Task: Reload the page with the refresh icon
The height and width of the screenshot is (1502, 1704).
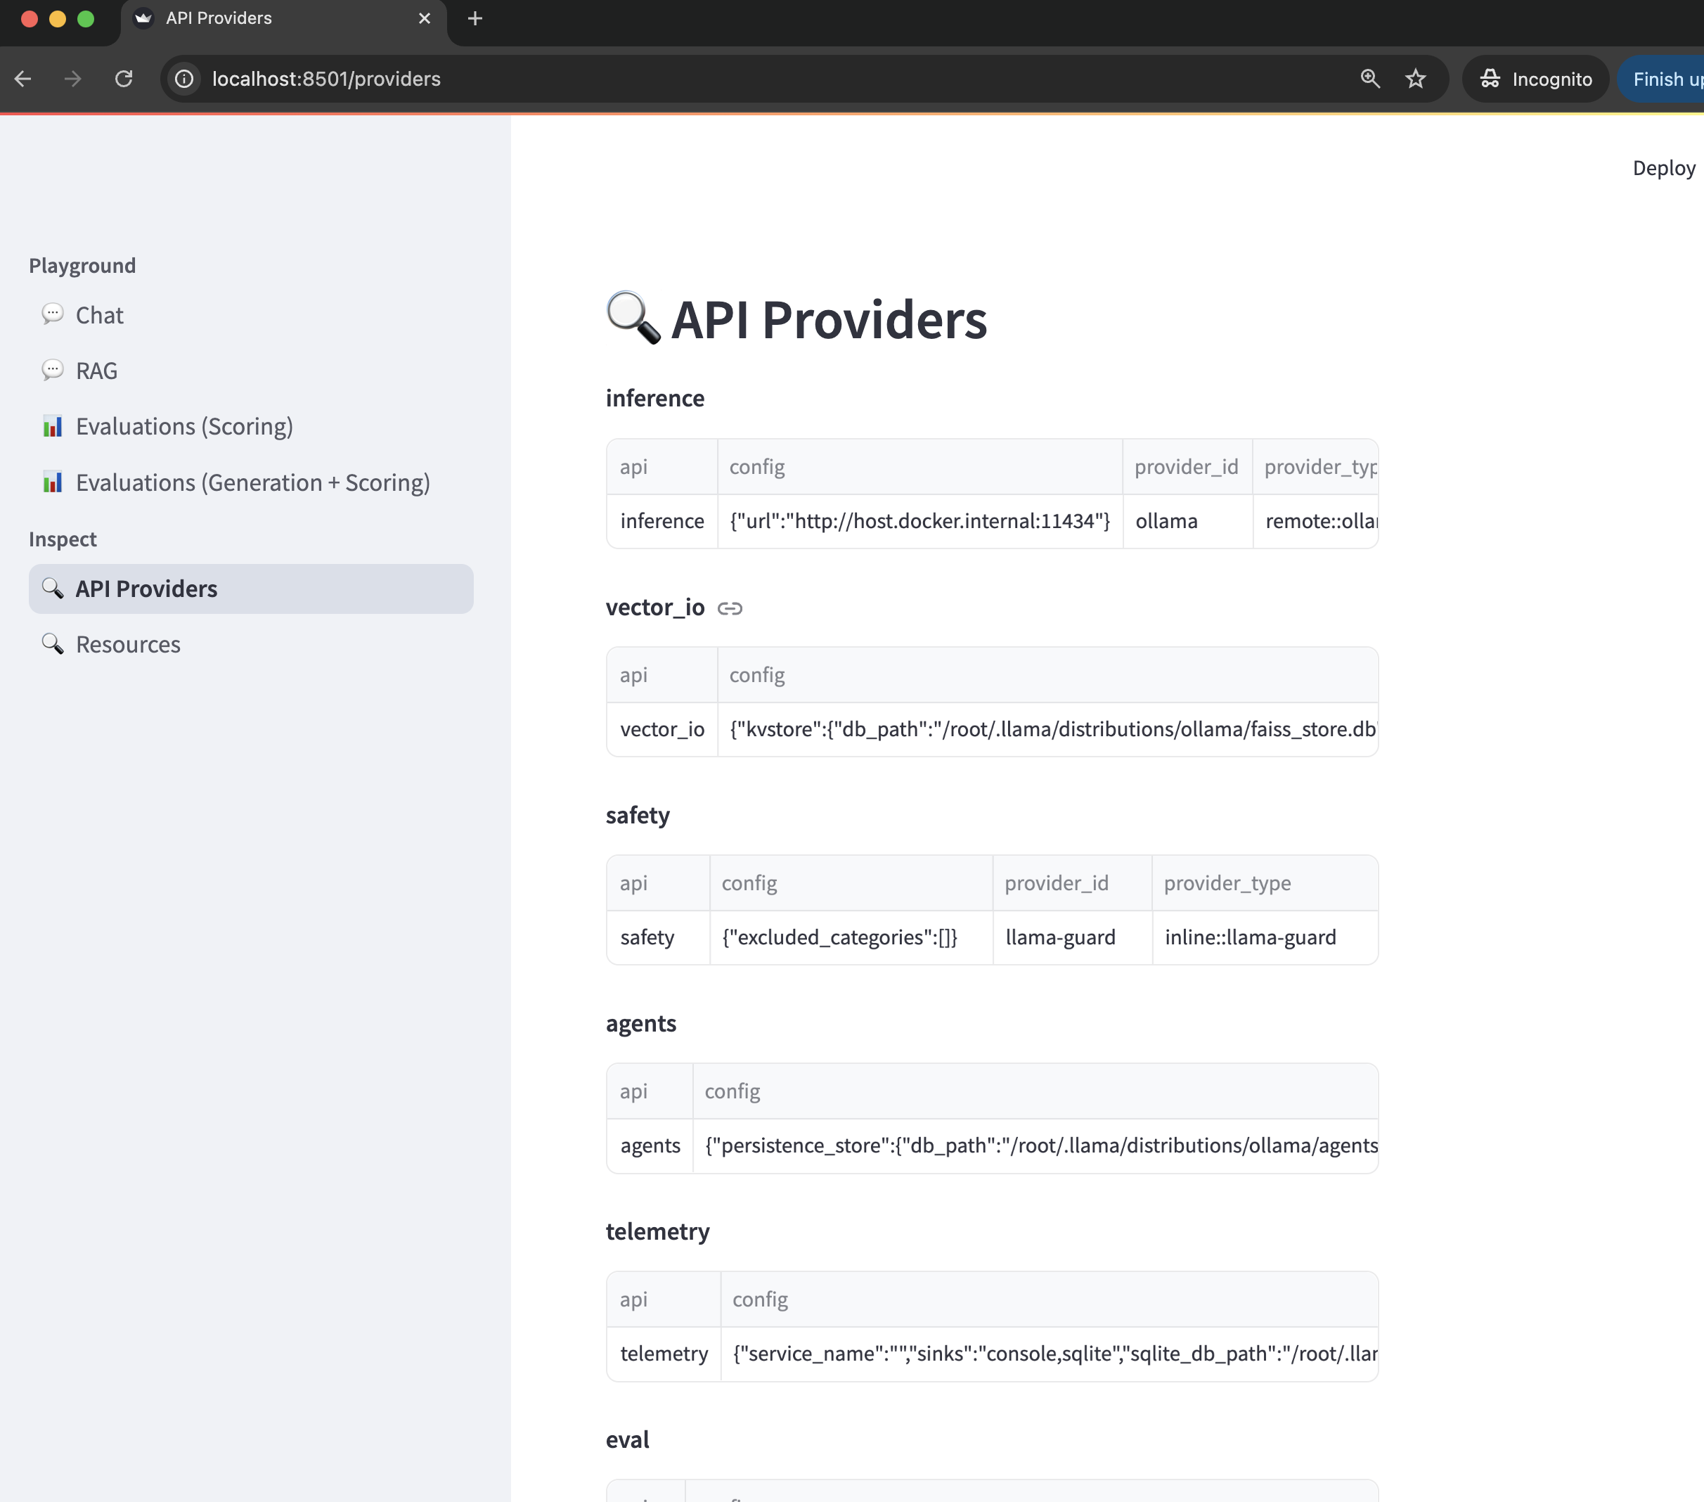Action: pyautogui.click(x=124, y=79)
